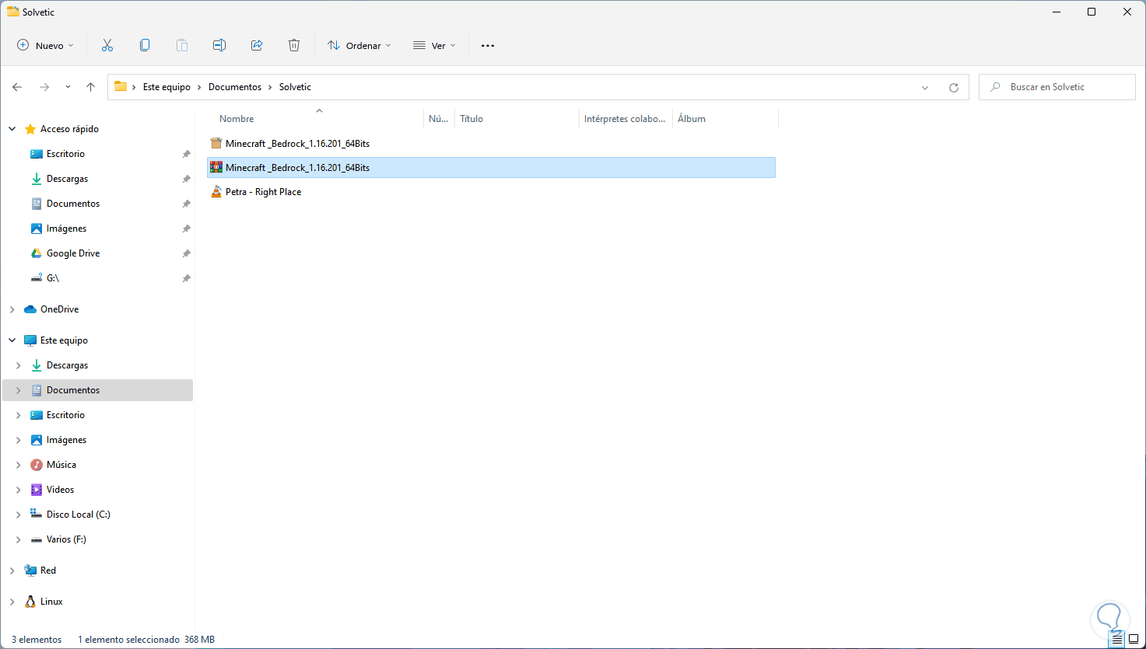Image resolution: width=1146 pixels, height=649 pixels.
Task: Expand the Red network node
Action: (12, 570)
